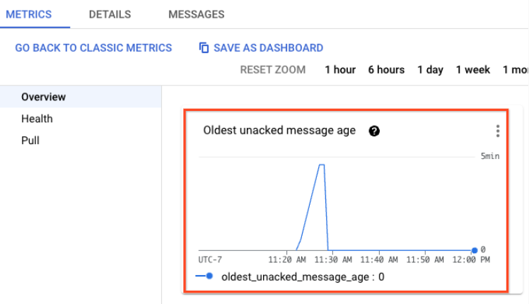Viewport: 529px width, 304px height.
Task: Set time range to 1 hour
Action: click(340, 69)
